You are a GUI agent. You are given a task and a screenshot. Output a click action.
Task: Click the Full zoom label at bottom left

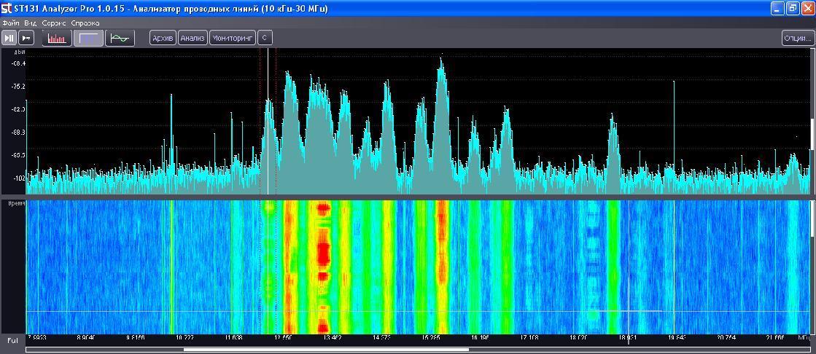point(12,340)
